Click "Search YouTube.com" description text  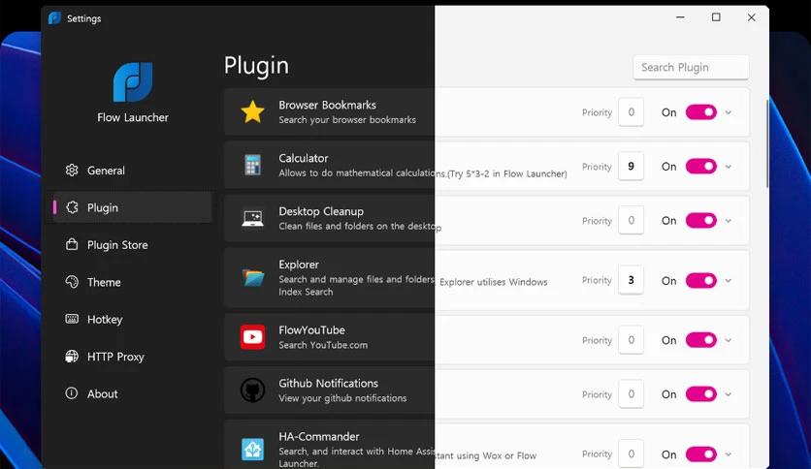coord(323,345)
